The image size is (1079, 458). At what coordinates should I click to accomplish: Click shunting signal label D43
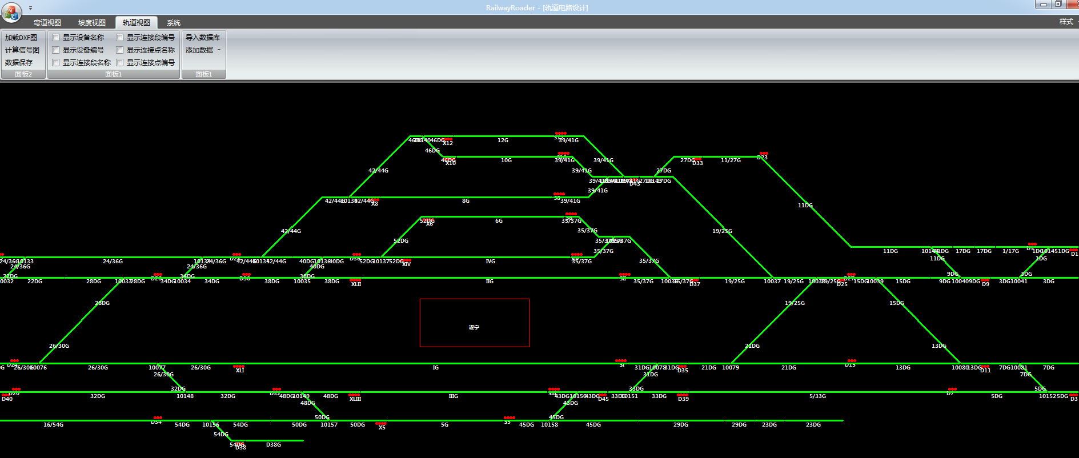click(x=635, y=184)
